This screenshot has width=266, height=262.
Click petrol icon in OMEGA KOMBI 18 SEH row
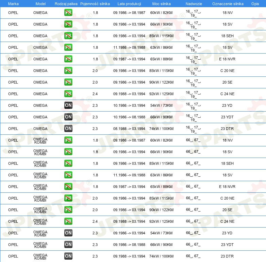[x=68, y=163]
